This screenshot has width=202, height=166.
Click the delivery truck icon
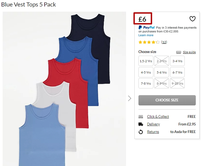[141, 124]
